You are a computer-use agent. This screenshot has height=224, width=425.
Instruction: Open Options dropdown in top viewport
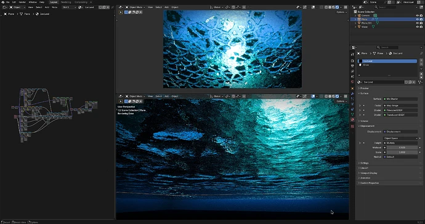pyautogui.click(x=341, y=12)
